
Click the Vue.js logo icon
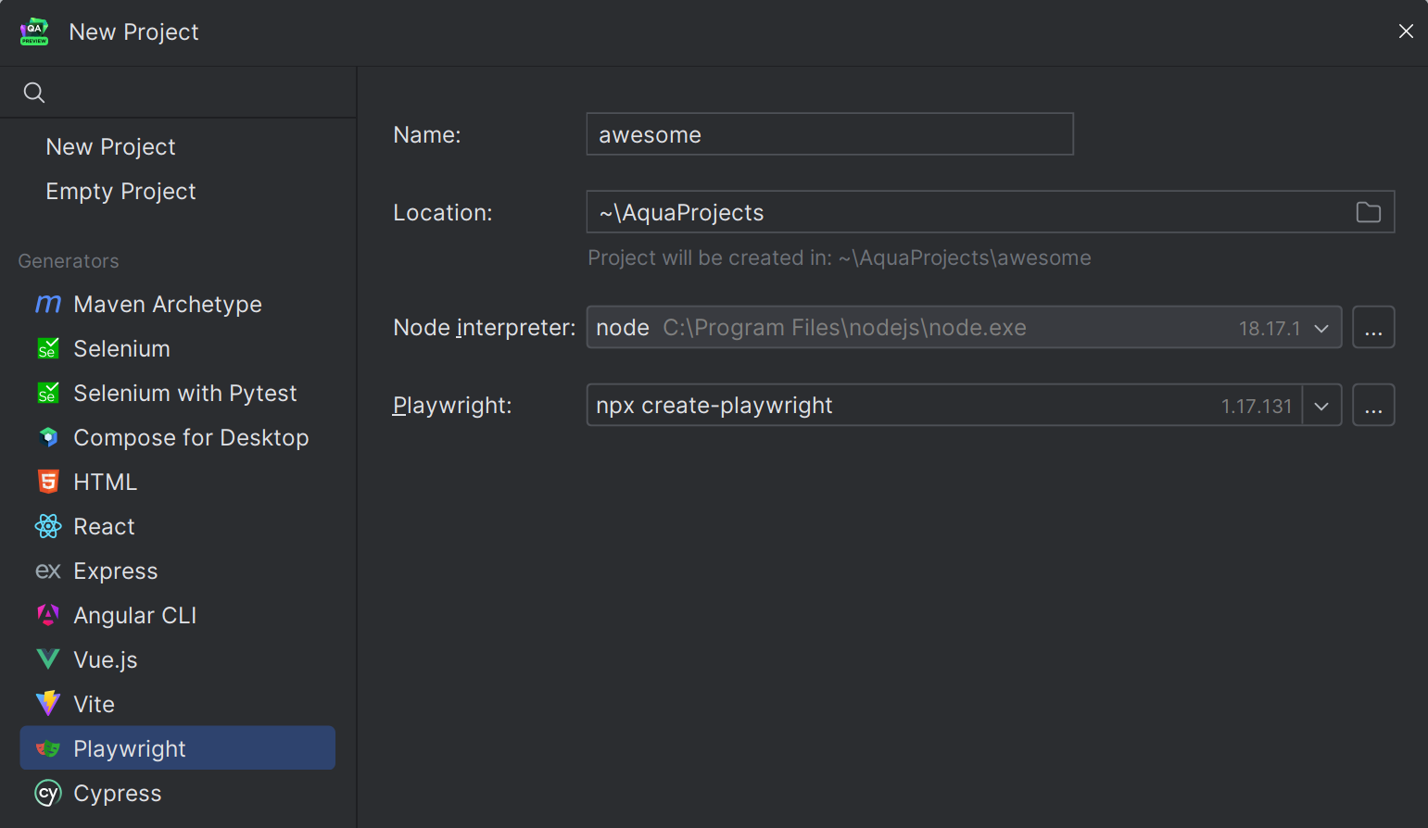(48, 659)
